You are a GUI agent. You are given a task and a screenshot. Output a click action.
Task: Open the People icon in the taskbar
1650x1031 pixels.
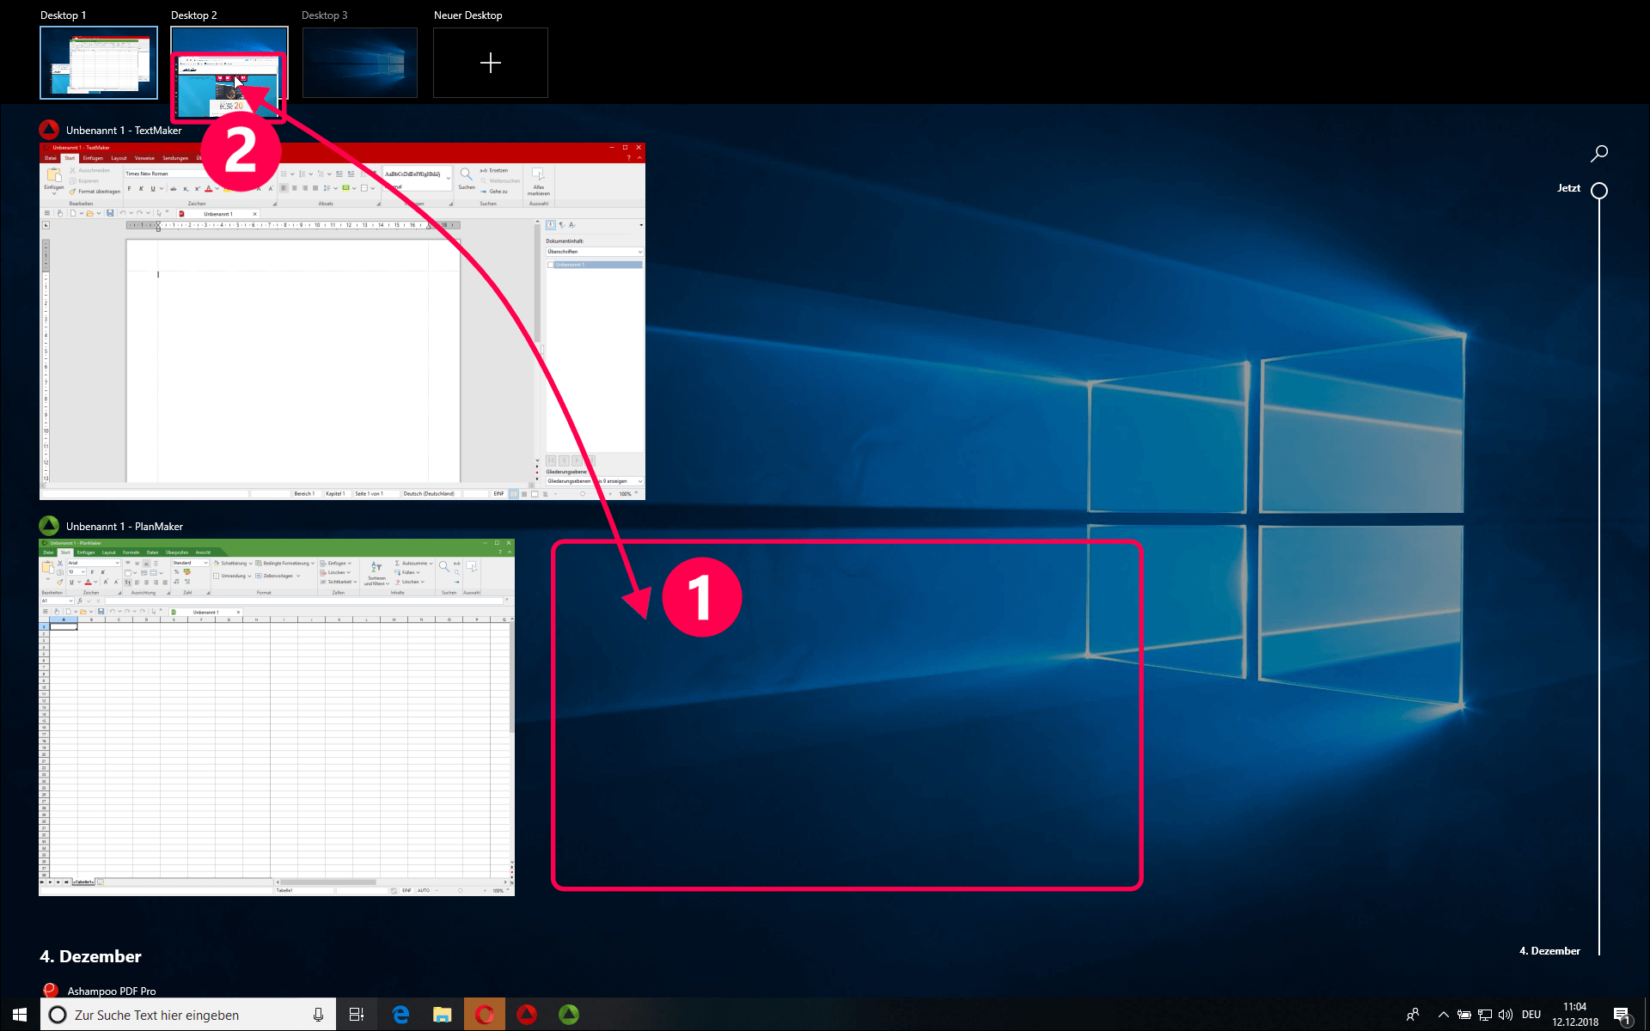tap(1412, 1015)
